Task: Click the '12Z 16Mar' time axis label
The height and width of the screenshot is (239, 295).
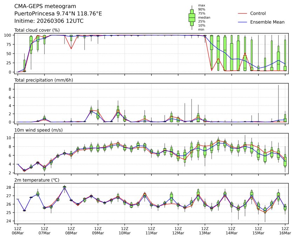Action: (x=285, y=231)
